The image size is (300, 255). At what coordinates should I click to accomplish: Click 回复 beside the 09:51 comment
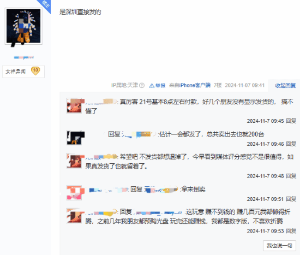pos(291,199)
